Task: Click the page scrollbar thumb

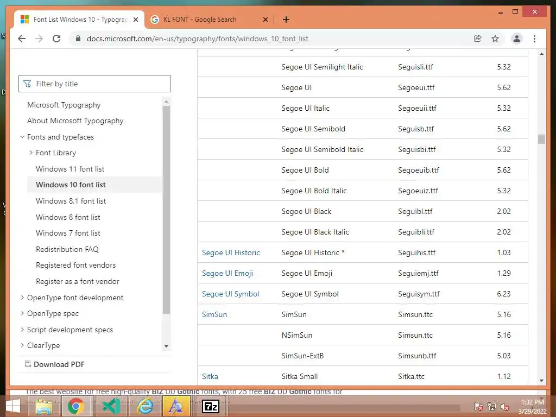Action: click(x=541, y=139)
